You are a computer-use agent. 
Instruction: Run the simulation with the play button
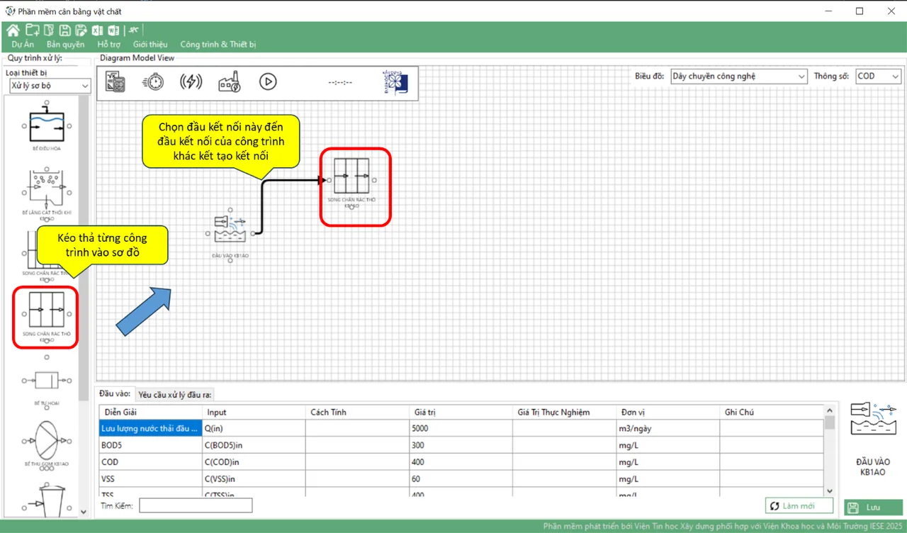point(267,82)
